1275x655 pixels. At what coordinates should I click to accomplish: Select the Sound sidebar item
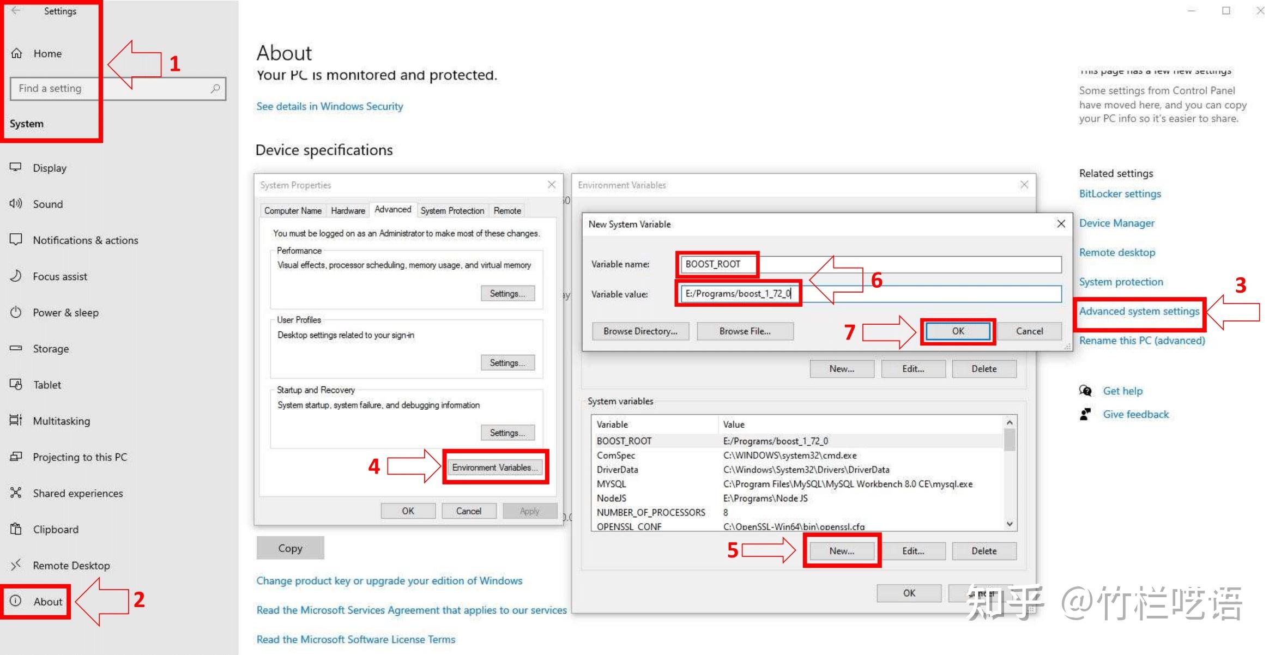click(47, 204)
